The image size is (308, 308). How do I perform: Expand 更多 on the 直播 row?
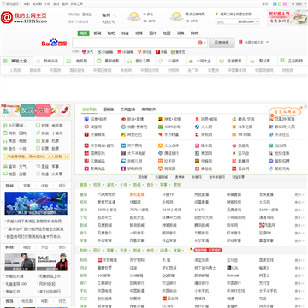(x=299, y=195)
